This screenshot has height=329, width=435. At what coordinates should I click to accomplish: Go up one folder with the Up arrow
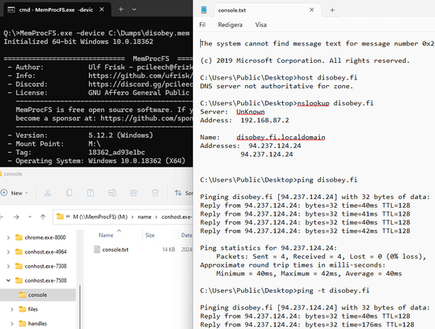(x=43, y=216)
